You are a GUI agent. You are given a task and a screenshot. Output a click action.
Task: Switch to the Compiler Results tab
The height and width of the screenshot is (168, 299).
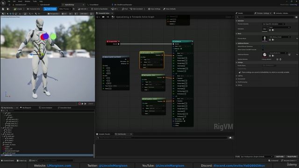click(103, 134)
